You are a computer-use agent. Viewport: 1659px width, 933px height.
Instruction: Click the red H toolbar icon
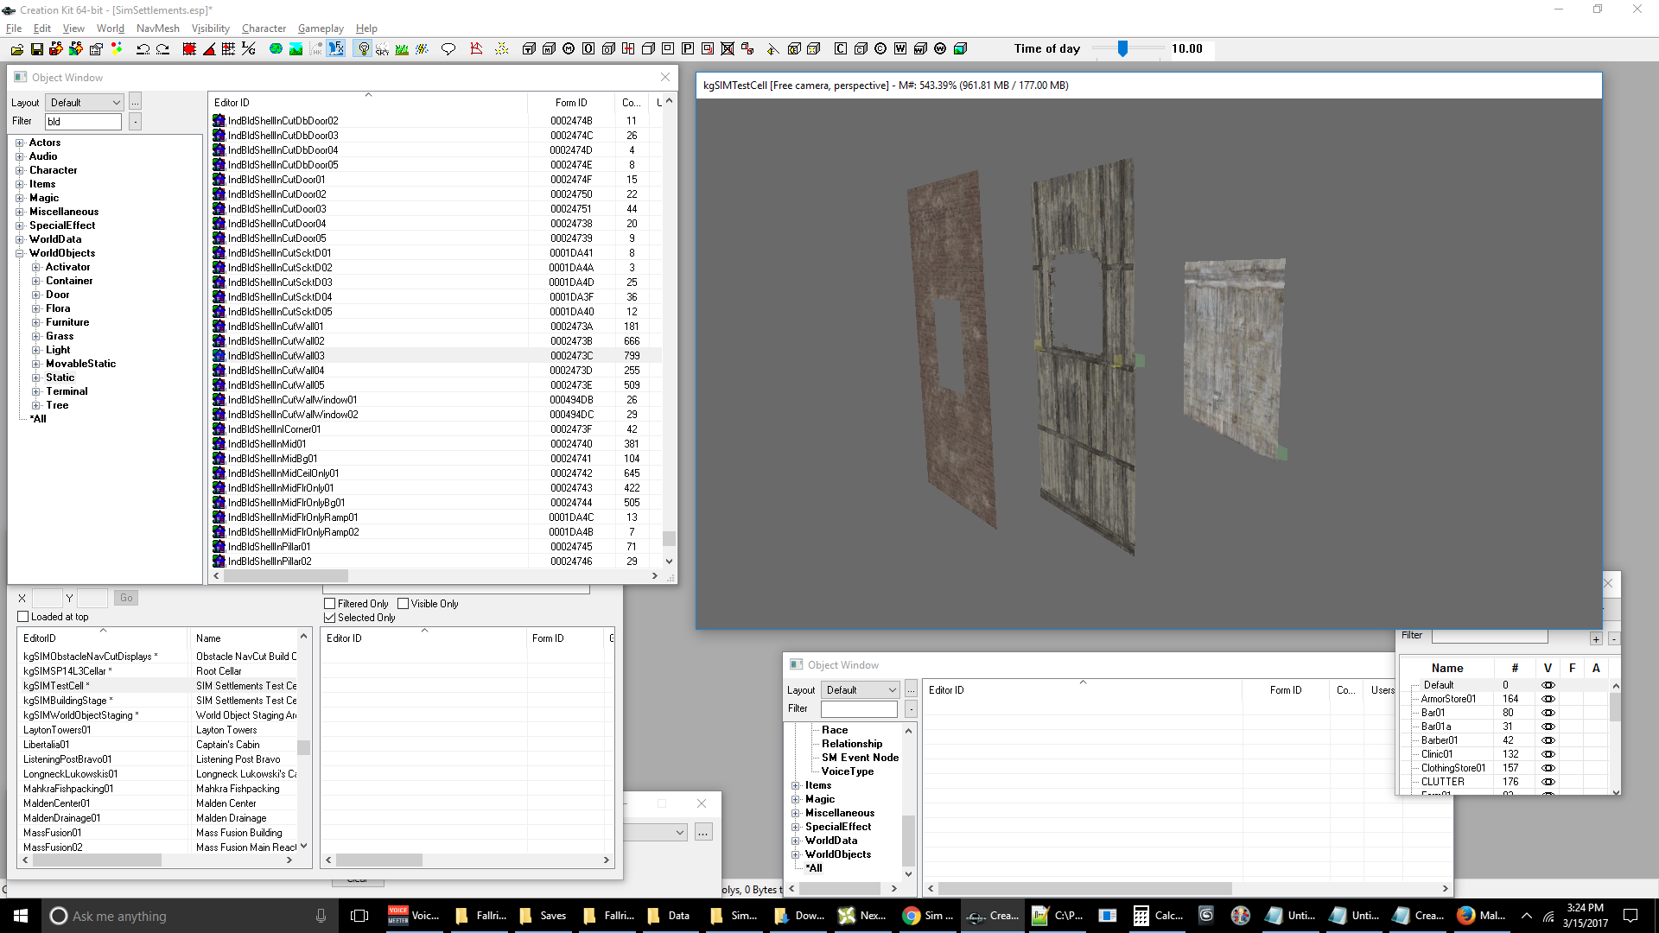[x=628, y=49]
